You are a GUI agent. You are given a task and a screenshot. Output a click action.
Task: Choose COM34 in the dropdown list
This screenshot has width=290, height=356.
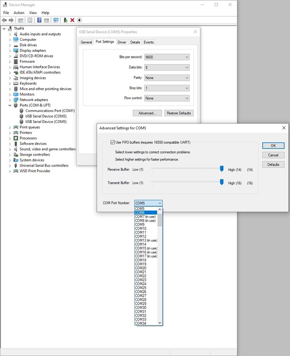(146, 323)
